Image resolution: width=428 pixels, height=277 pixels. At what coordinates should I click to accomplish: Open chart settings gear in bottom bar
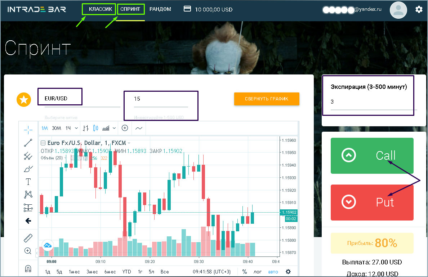pos(288,272)
